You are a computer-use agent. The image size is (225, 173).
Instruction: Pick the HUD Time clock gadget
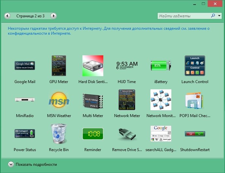coord(127,65)
